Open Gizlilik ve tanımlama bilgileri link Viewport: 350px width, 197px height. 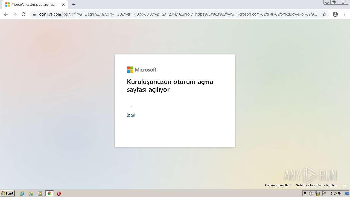point(316,185)
